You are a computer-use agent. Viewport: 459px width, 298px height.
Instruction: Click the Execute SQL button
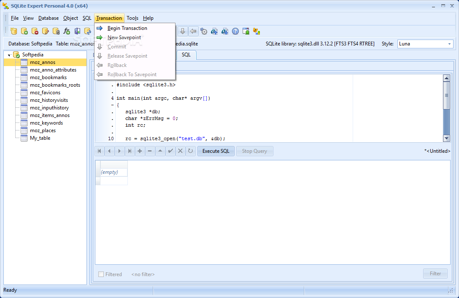[x=216, y=151]
